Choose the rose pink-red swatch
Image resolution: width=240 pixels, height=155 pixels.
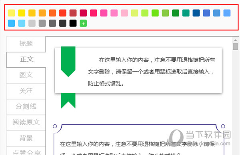click(94, 13)
